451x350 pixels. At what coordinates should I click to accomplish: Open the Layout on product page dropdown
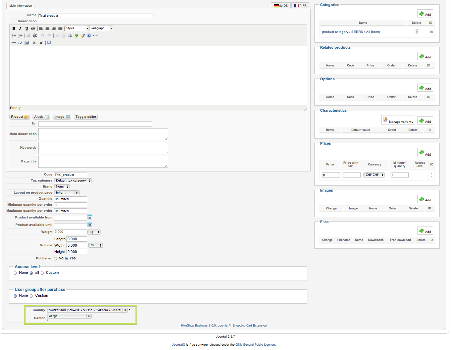[x=67, y=193]
